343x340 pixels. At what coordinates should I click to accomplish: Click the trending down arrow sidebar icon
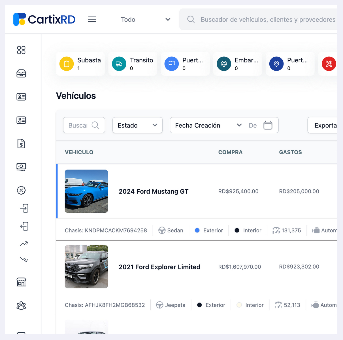coord(24,259)
